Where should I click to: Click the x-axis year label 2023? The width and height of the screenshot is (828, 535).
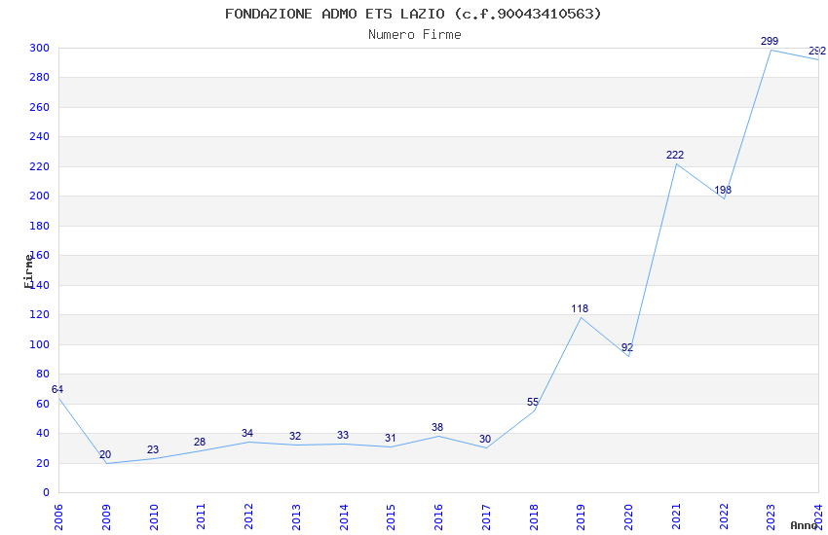pyautogui.click(x=771, y=517)
